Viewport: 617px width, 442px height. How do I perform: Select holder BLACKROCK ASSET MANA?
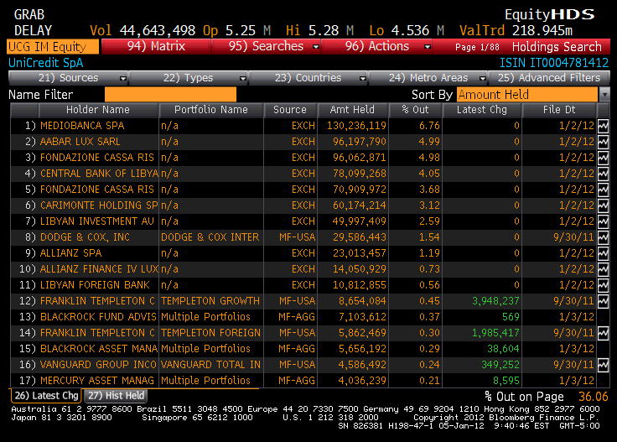click(x=99, y=349)
